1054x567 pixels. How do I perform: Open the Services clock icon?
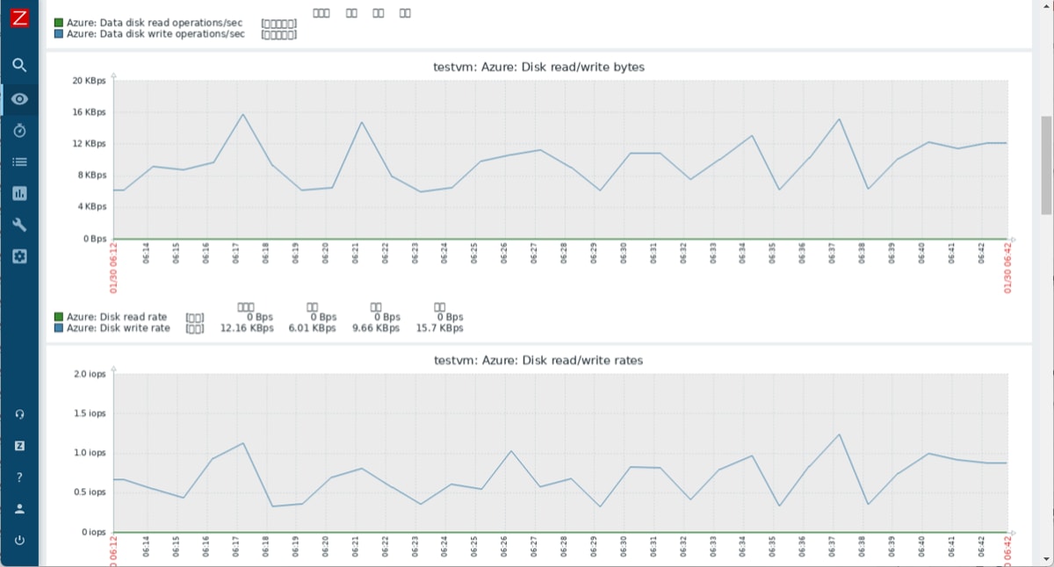pyautogui.click(x=19, y=131)
